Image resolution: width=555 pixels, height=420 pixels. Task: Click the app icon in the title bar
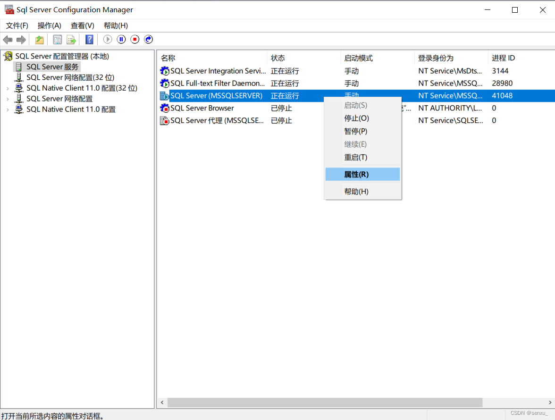click(x=9, y=9)
